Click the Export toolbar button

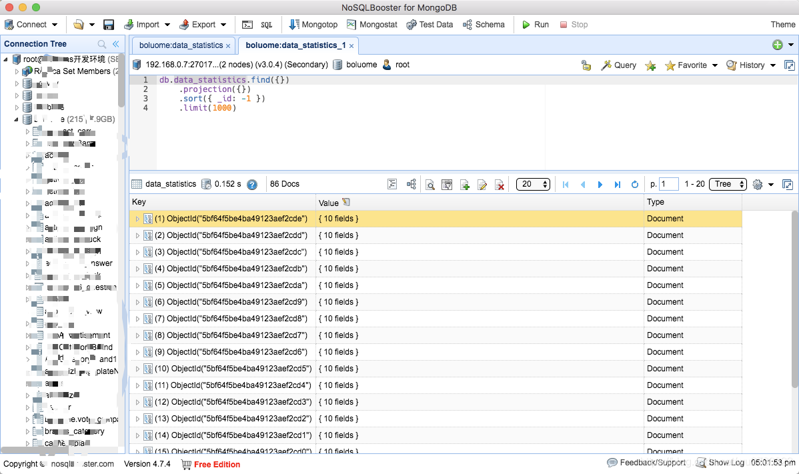pos(197,25)
